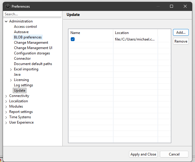
Task: Click the Add... button
Action: [x=181, y=33]
